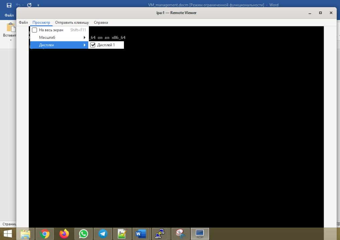The image size is (340, 240).
Task: Open Google Chrome from the taskbar
Action: pyautogui.click(x=44, y=234)
